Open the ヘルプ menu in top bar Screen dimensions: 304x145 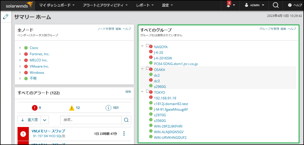click(295, 5)
